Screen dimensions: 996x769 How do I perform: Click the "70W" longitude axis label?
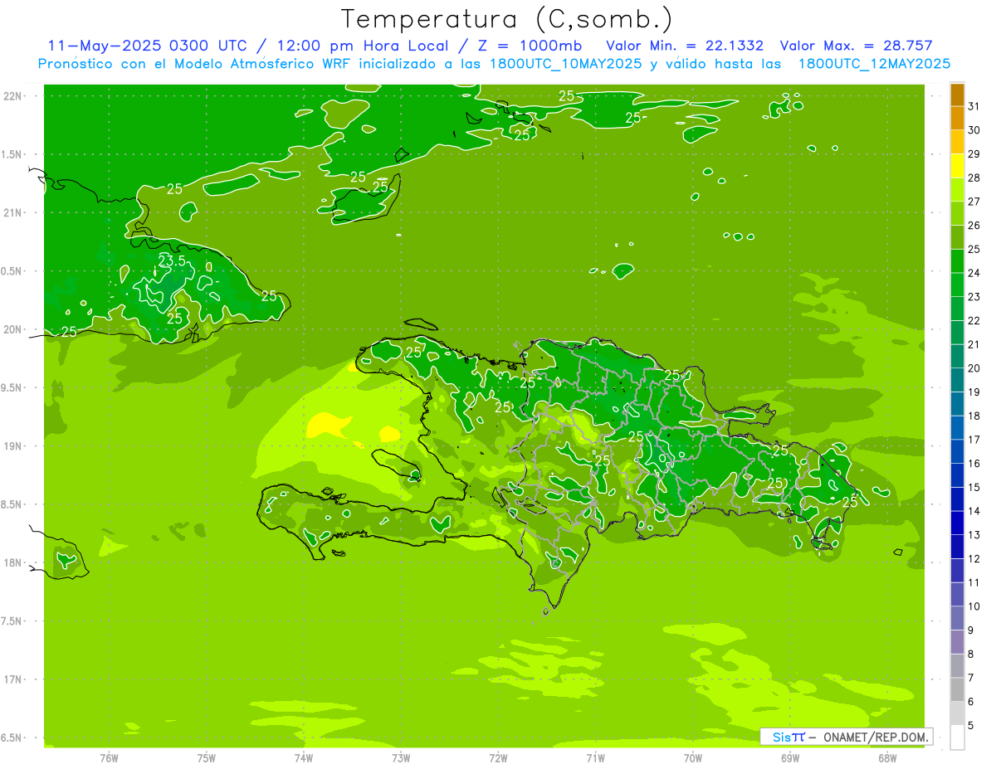693,758
